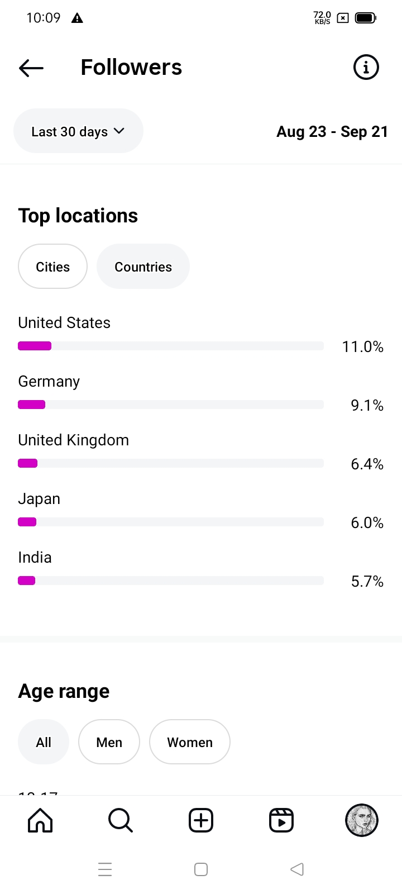Image resolution: width=402 pixels, height=894 pixels.
Task: Select the All age range filter
Action: (x=44, y=742)
